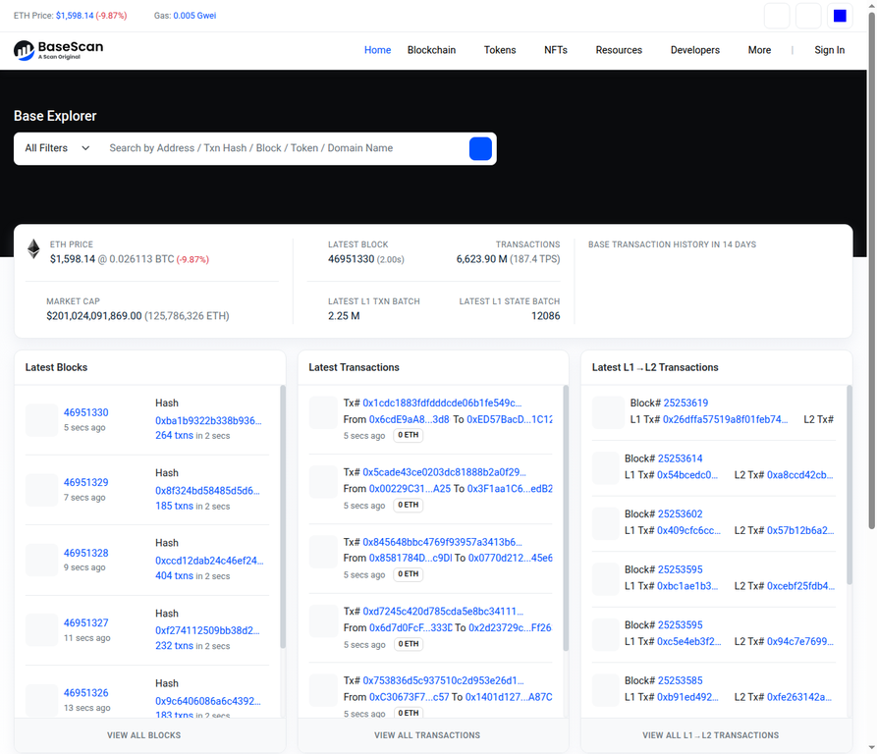Click the Latest Transactions panel scrollbar
This screenshot has height=754, width=877.
pyautogui.click(x=566, y=518)
